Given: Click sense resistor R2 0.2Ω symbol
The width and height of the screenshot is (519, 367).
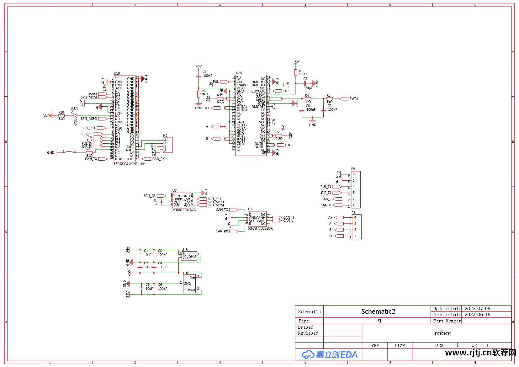Looking at the screenshot, I should coord(279,136).
